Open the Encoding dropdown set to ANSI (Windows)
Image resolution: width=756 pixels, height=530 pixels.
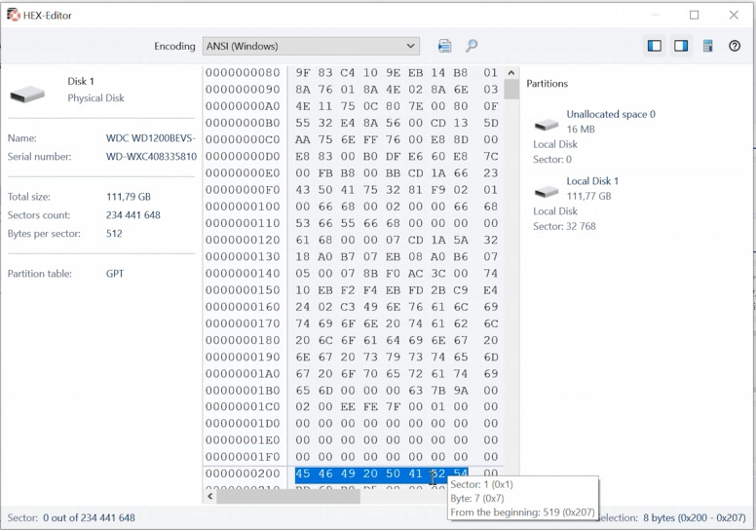(x=311, y=47)
